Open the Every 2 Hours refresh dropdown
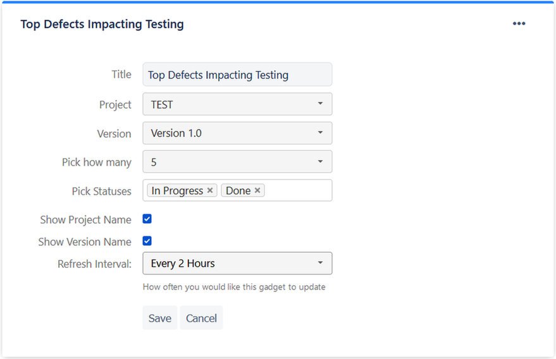This screenshot has height=359, width=556. (x=228, y=264)
